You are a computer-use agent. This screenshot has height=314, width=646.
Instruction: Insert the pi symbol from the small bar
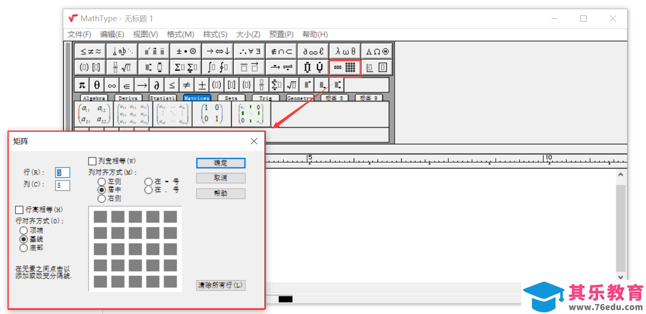(82, 85)
